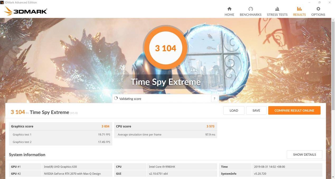Image resolution: width=335 pixels, height=179 pixels.
Task: Open Benchmarks via gauge icon
Action: 251,9
